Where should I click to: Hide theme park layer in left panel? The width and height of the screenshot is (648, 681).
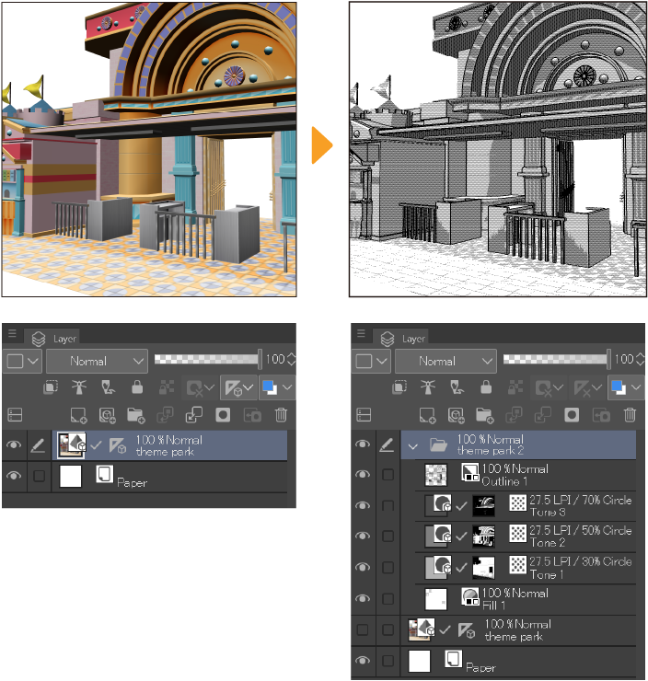click(x=14, y=445)
